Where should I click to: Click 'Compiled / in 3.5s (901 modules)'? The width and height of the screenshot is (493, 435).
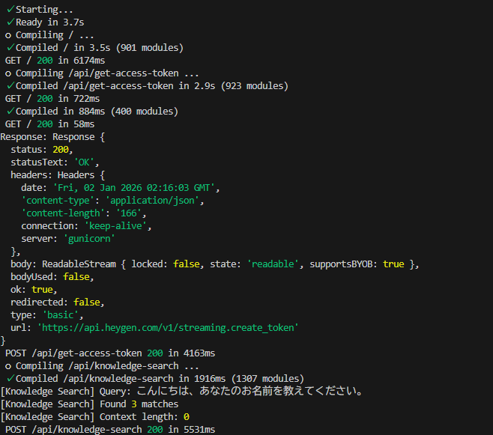94,48
